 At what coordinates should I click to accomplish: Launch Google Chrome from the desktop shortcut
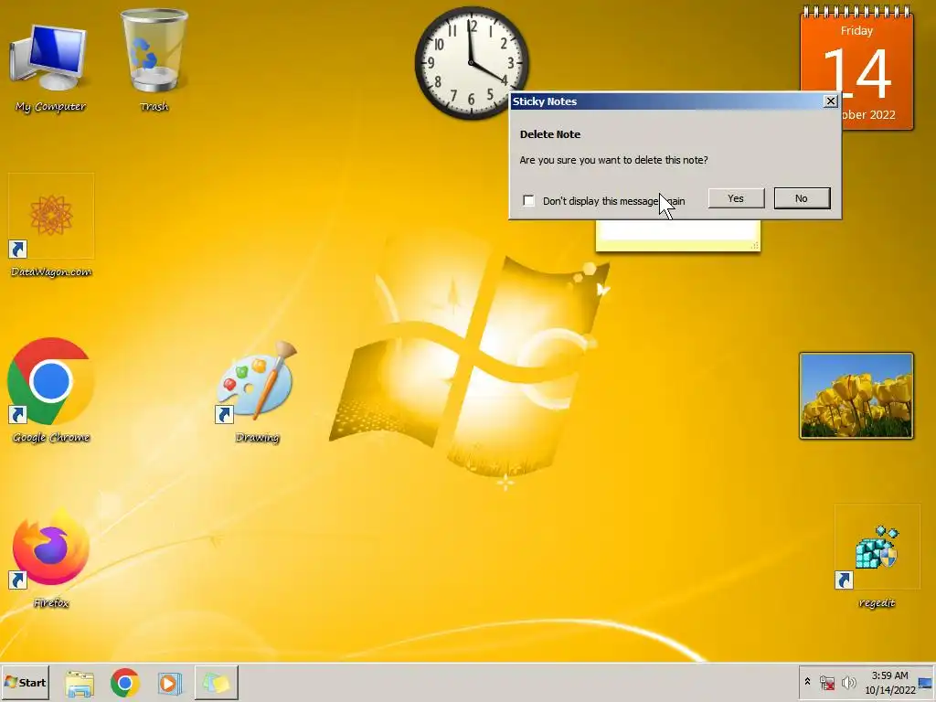click(51, 391)
